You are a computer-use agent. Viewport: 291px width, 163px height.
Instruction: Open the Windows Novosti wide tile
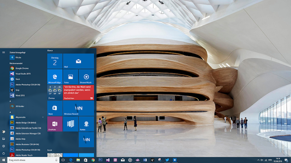78,108
